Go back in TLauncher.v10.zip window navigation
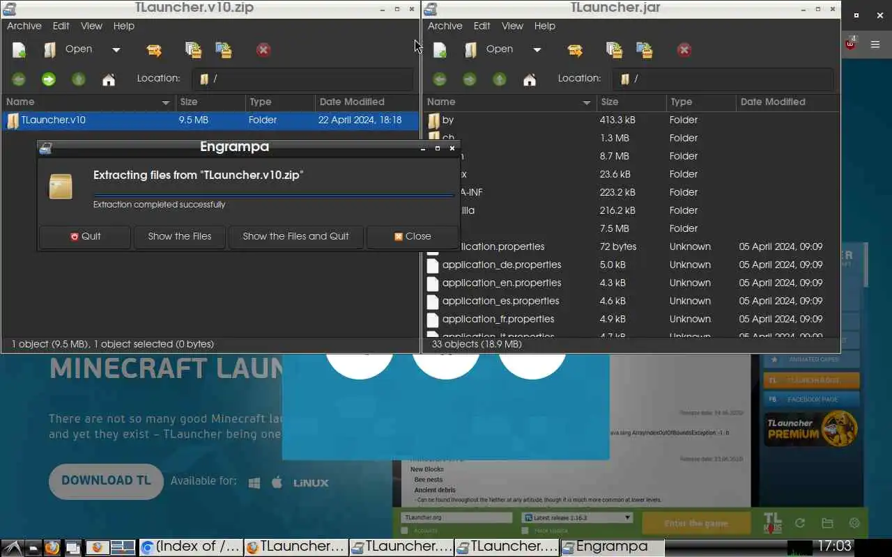This screenshot has width=892, height=557. click(x=19, y=79)
